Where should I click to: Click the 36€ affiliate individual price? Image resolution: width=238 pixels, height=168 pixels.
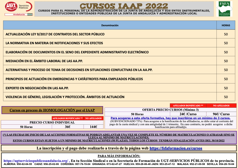(68, 127)
